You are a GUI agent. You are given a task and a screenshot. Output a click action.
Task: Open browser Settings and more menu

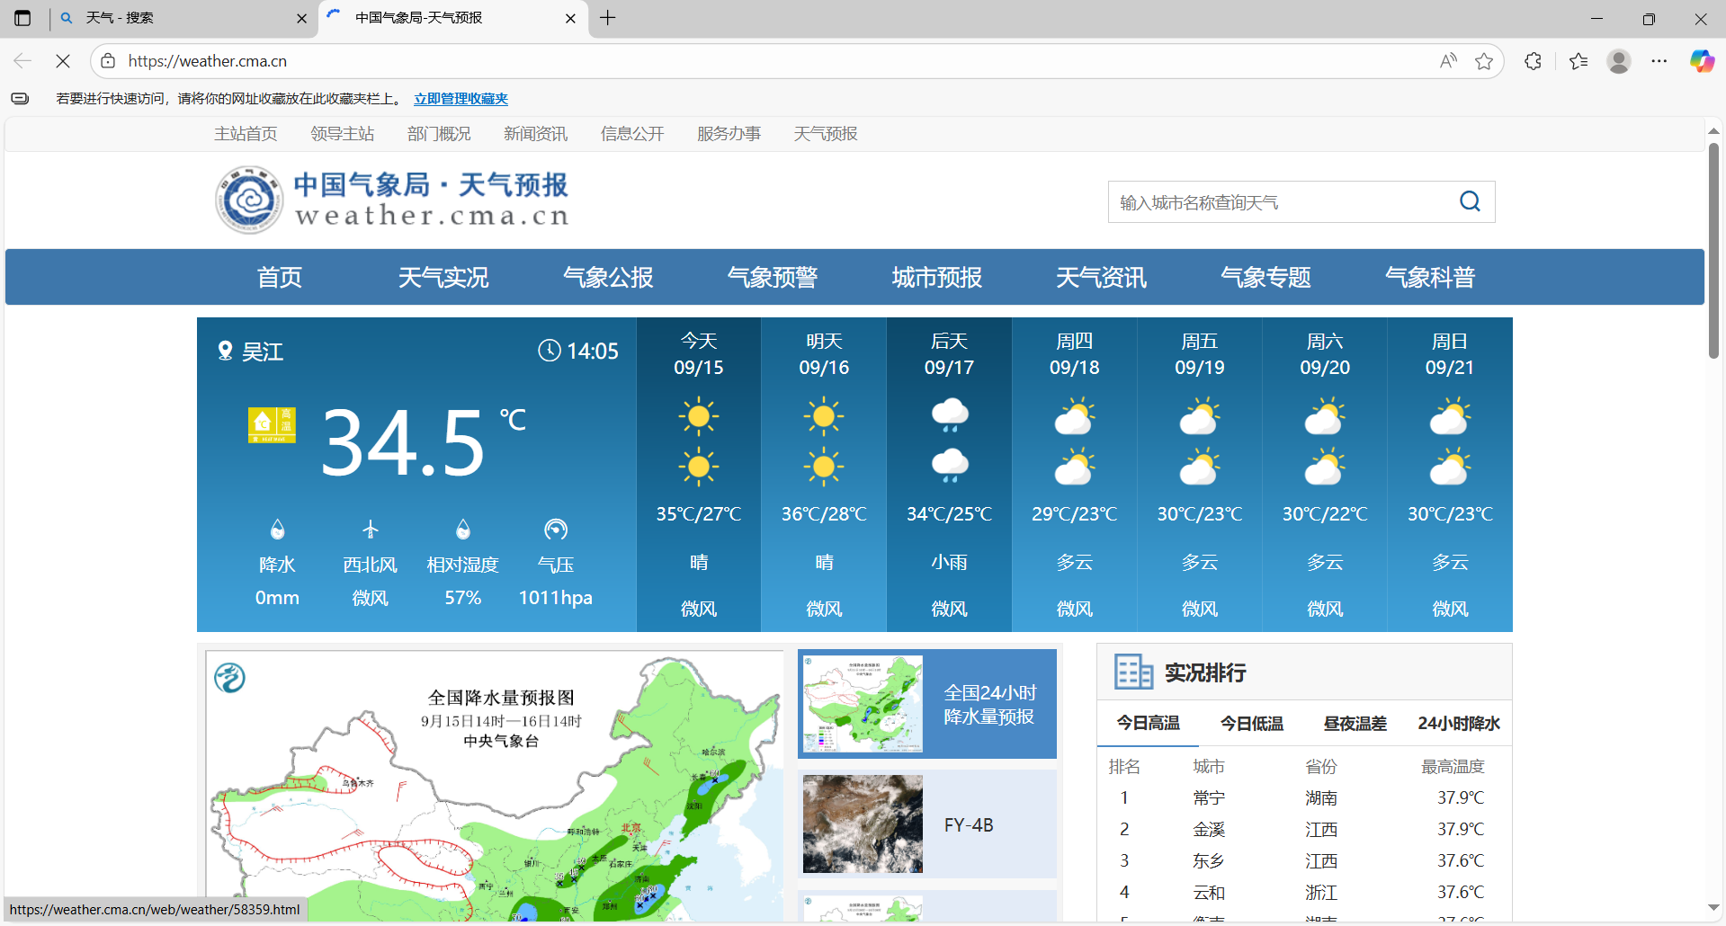click(1659, 61)
